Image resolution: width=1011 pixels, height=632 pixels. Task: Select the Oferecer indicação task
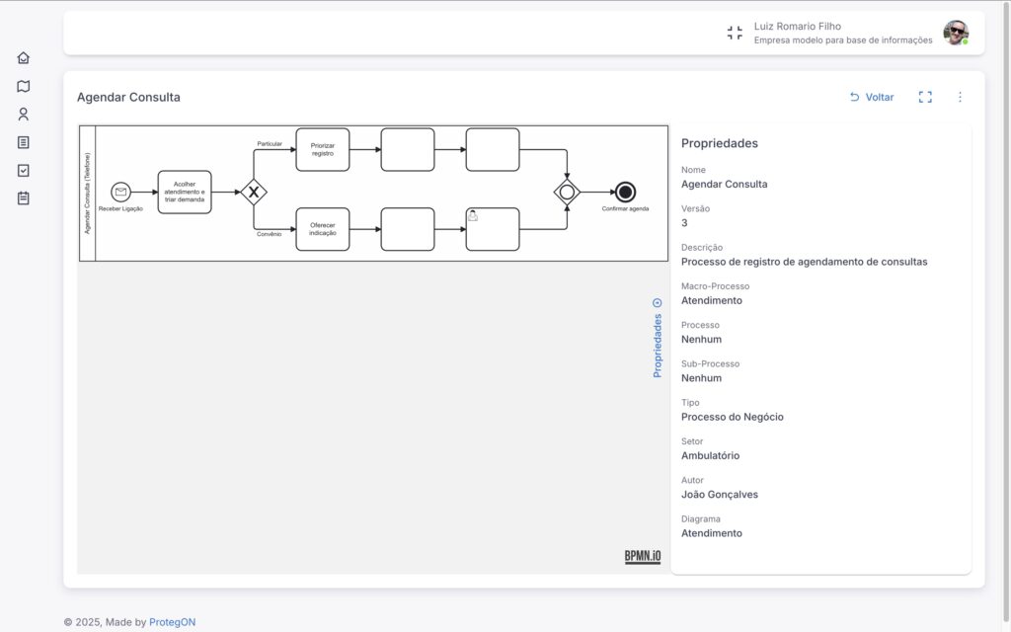click(x=323, y=229)
